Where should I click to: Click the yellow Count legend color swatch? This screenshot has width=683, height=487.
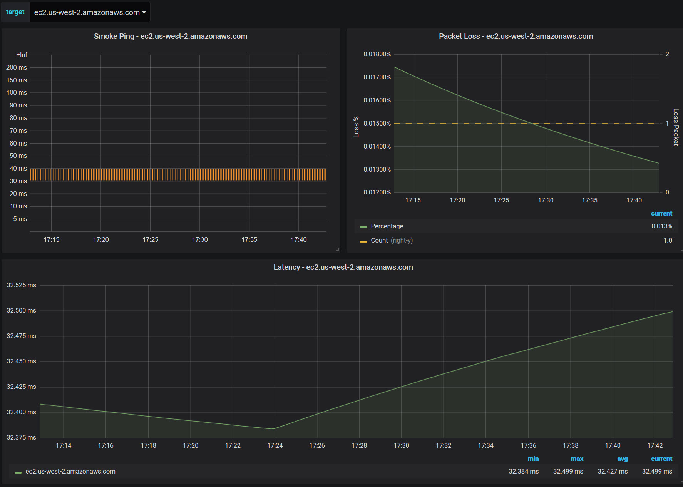click(x=363, y=241)
